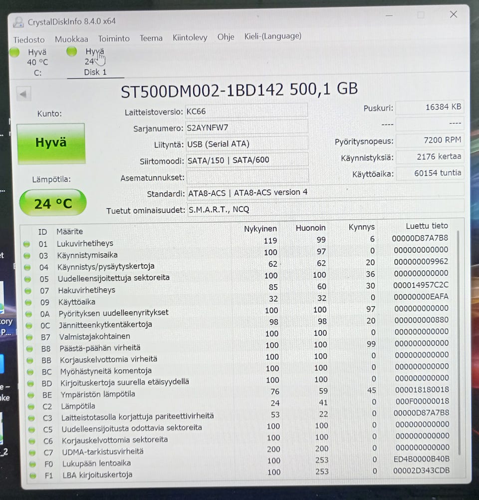Image resolution: width=479 pixels, height=500 pixels.
Task: Open the Tiedosto menu
Action: (29, 39)
